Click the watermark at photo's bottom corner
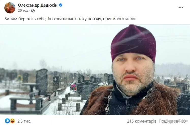This screenshot has height=125, width=190. point(176,120)
